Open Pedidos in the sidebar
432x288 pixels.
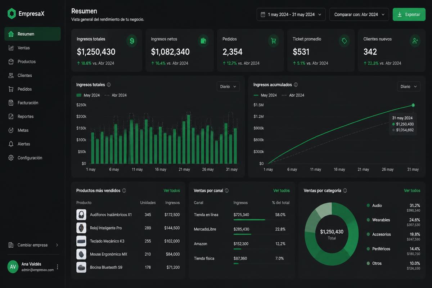click(32, 89)
